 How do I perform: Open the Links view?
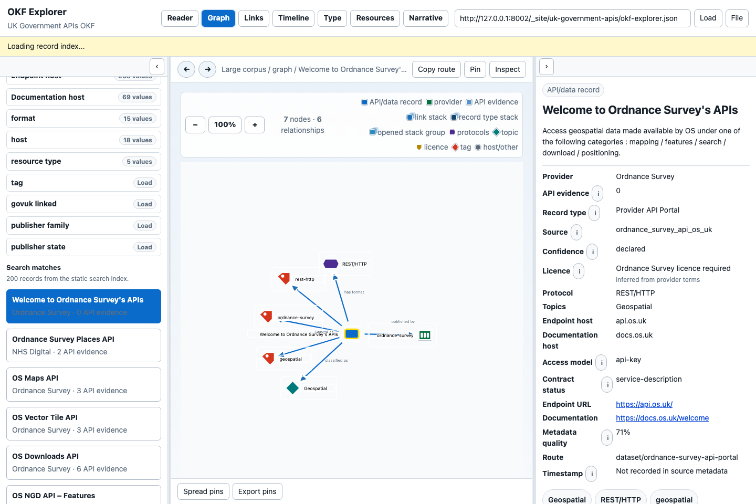tap(254, 18)
